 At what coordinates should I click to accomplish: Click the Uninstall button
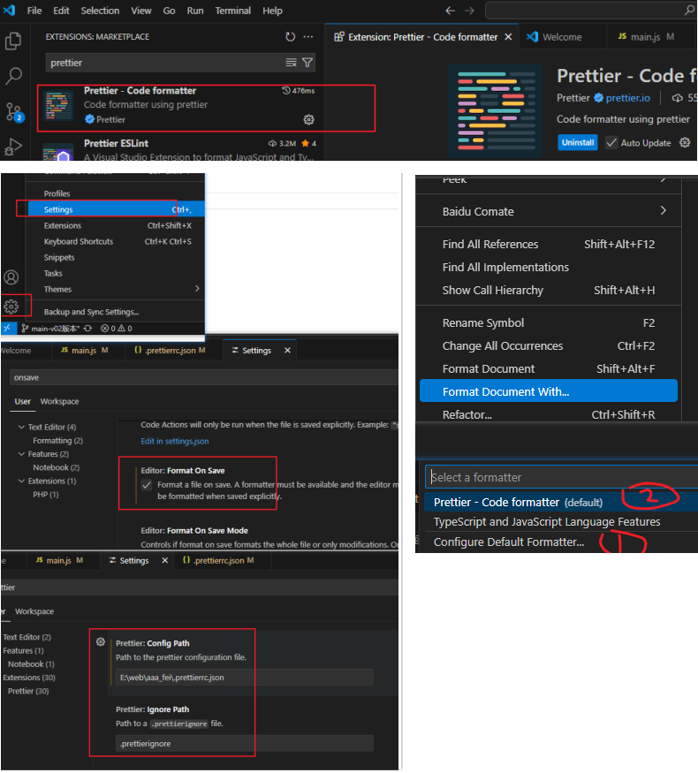point(577,142)
